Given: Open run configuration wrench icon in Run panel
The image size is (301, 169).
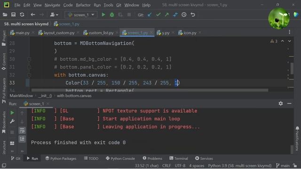Looking at the screenshot, I should (x=12, y=121).
